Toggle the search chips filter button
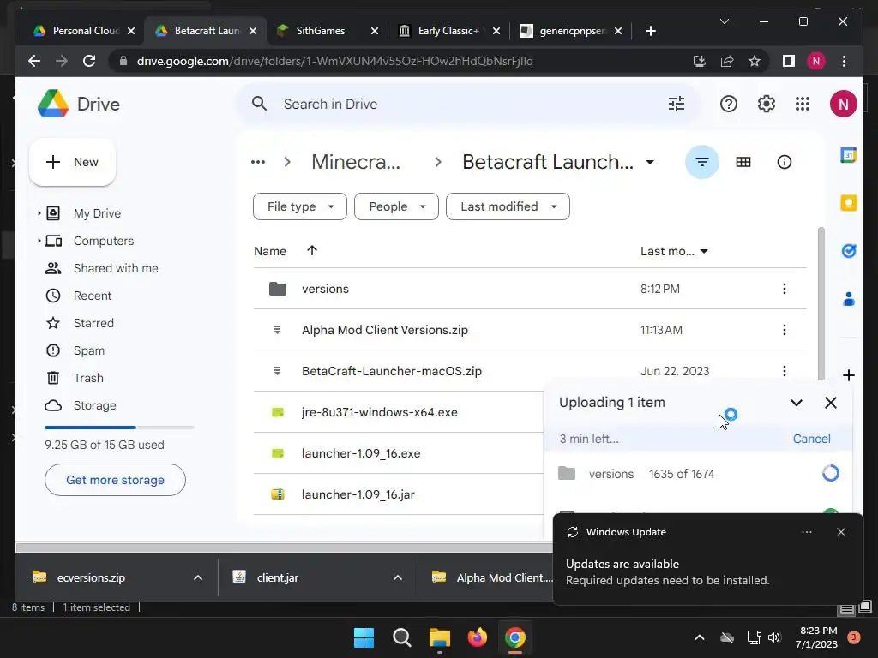 pos(702,162)
